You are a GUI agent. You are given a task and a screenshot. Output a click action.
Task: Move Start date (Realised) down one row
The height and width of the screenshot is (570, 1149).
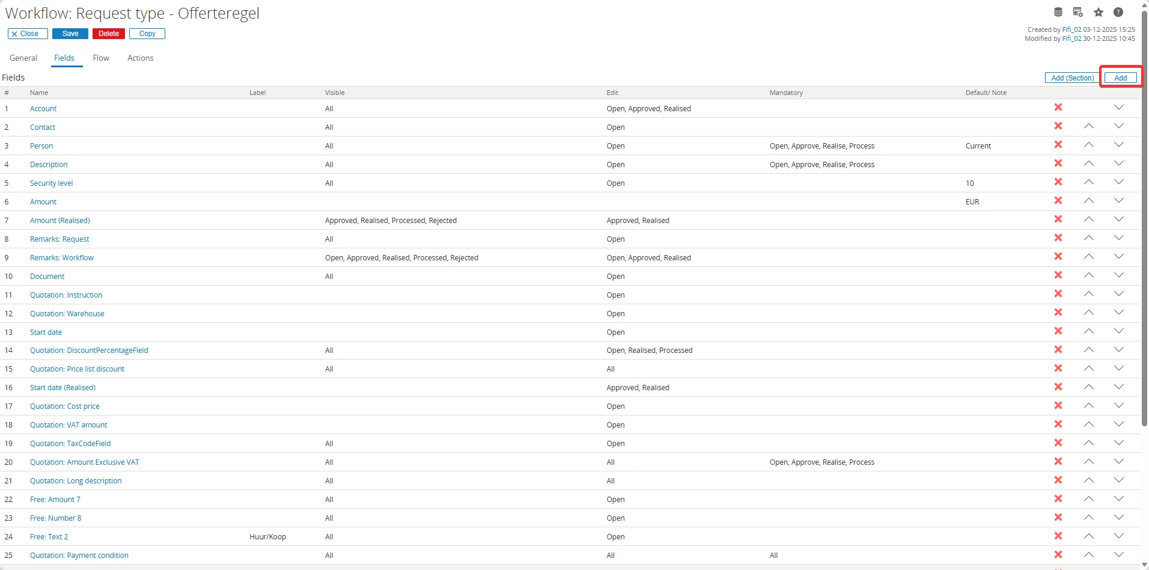[1118, 387]
